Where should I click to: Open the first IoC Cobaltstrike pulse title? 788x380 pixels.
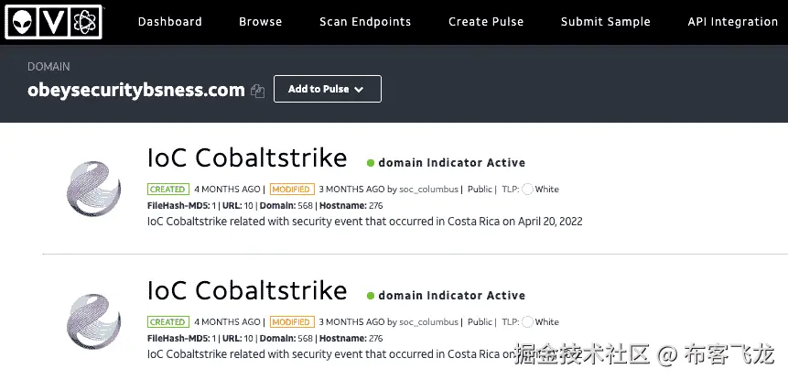[x=247, y=157]
